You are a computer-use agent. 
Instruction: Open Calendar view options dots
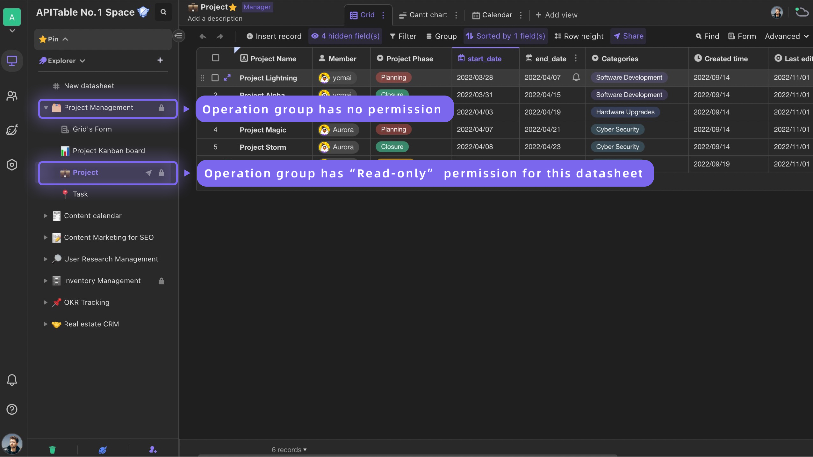click(521, 15)
